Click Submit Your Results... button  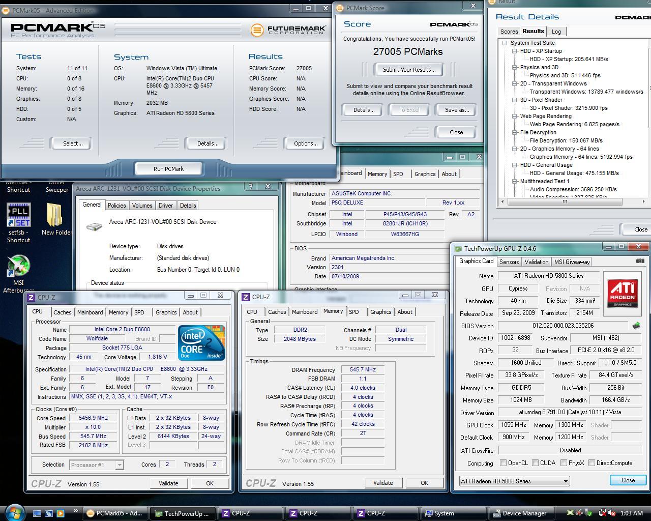coord(409,70)
